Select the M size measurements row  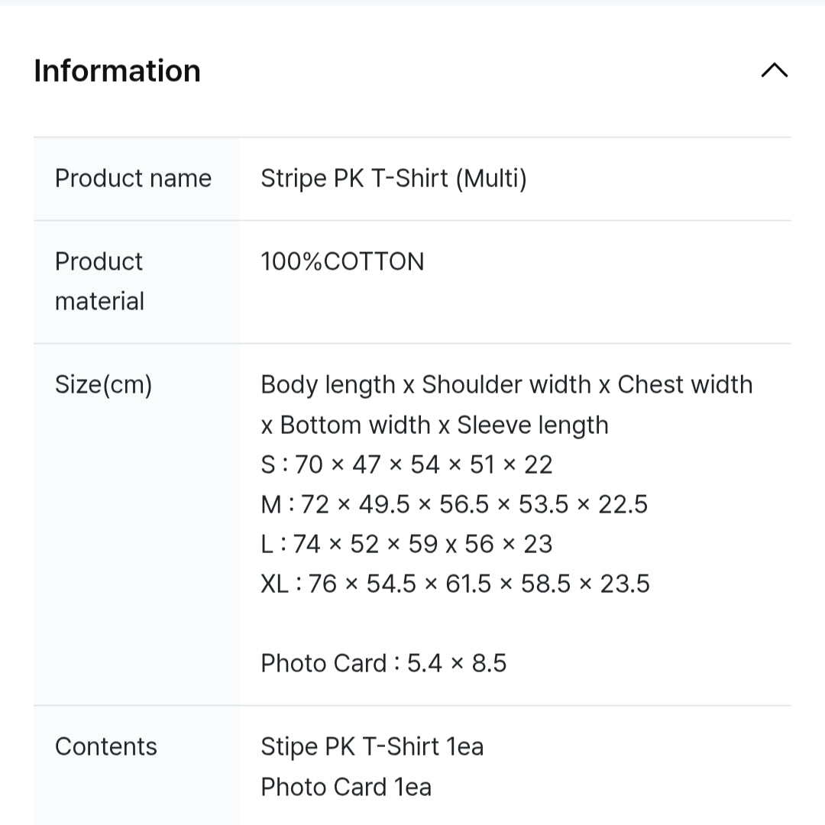pyautogui.click(x=454, y=504)
